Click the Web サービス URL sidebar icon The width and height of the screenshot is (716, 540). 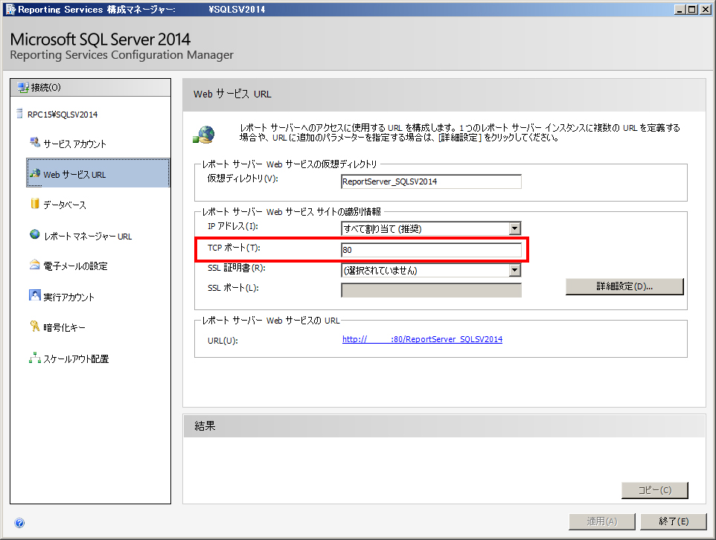click(x=35, y=173)
